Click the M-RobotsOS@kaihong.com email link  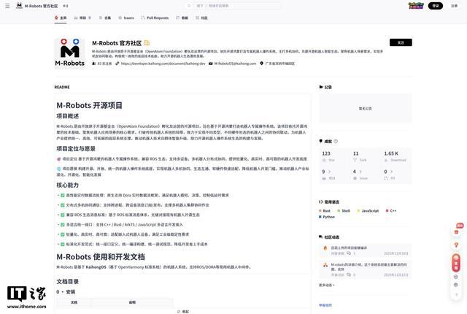click(x=235, y=64)
